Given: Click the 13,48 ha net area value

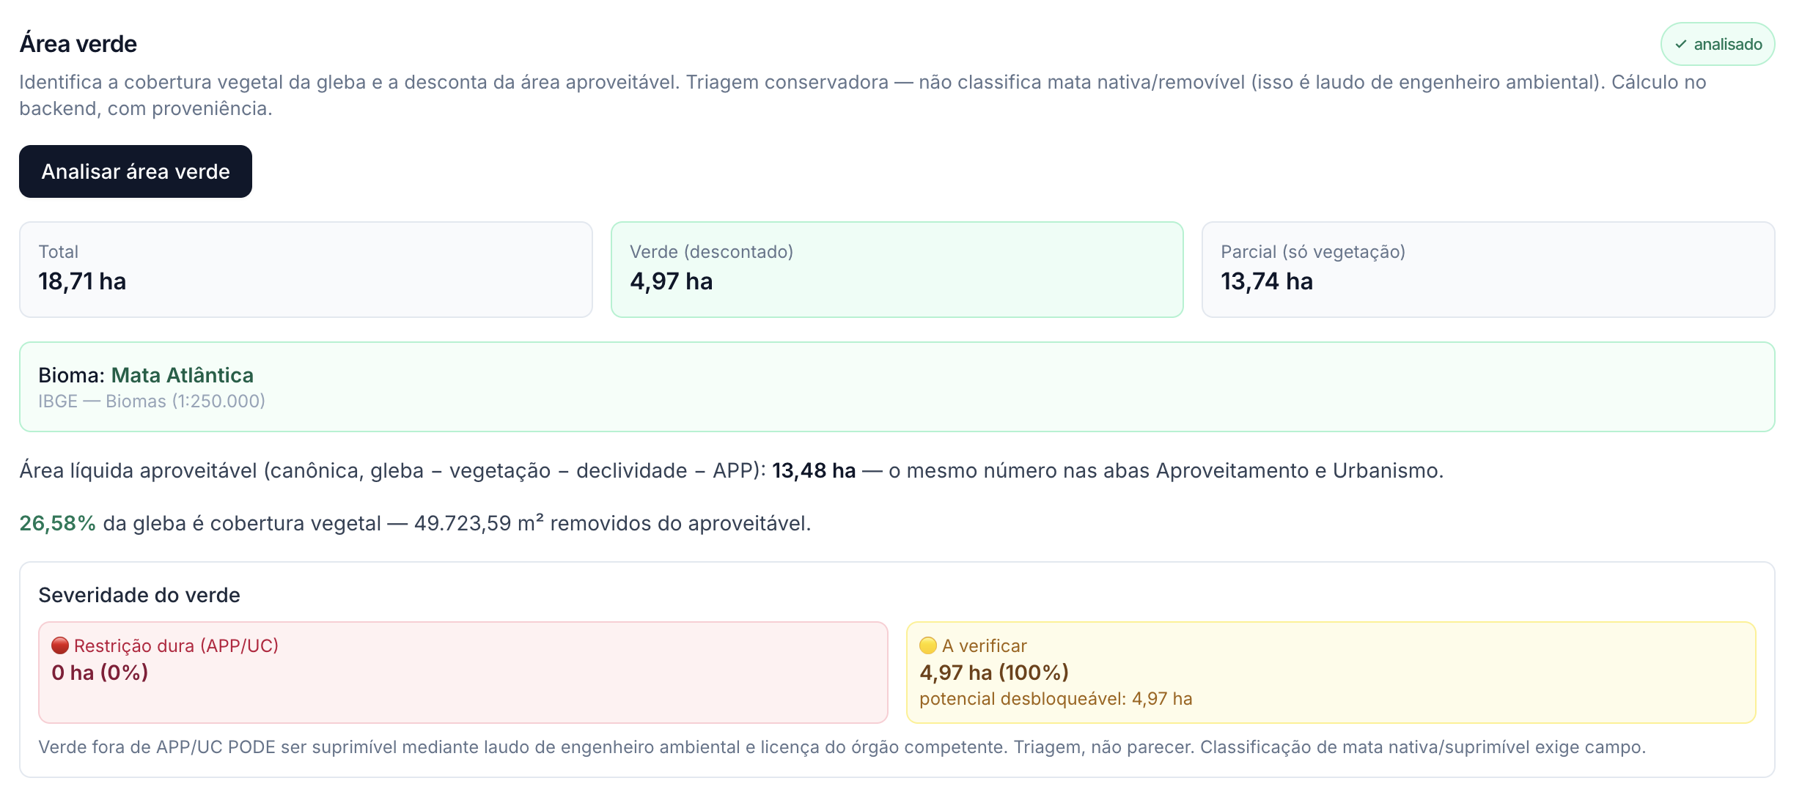Looking at the screenshot, I should click(x=814, y=470).
